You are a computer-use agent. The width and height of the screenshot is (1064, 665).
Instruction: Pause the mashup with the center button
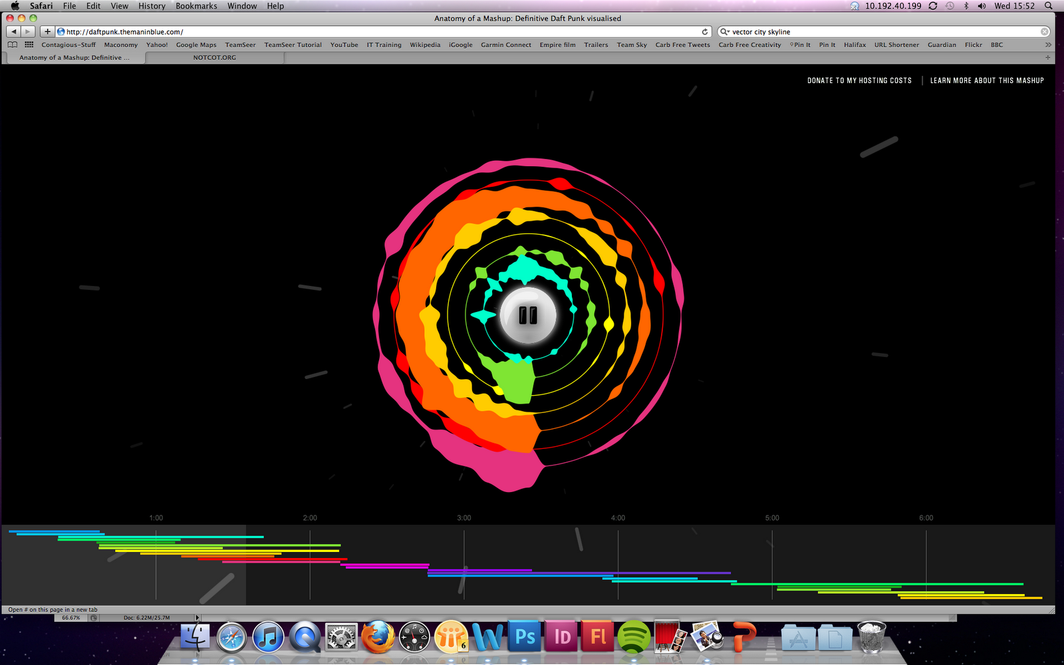pos(528,315)
